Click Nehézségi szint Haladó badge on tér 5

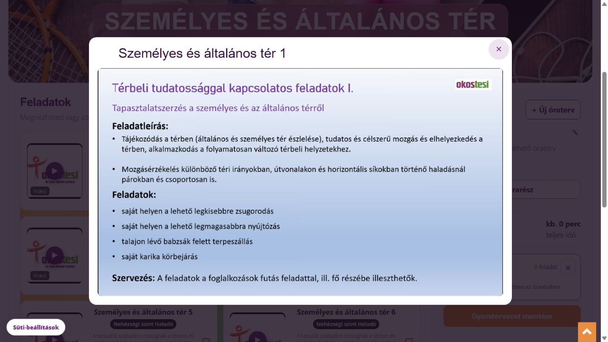143,324
